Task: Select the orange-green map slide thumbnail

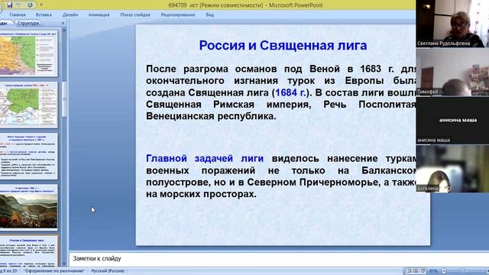Action: pyautogui.click(x=28, y=53)
